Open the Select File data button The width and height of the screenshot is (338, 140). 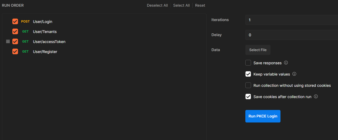[258, 50]
